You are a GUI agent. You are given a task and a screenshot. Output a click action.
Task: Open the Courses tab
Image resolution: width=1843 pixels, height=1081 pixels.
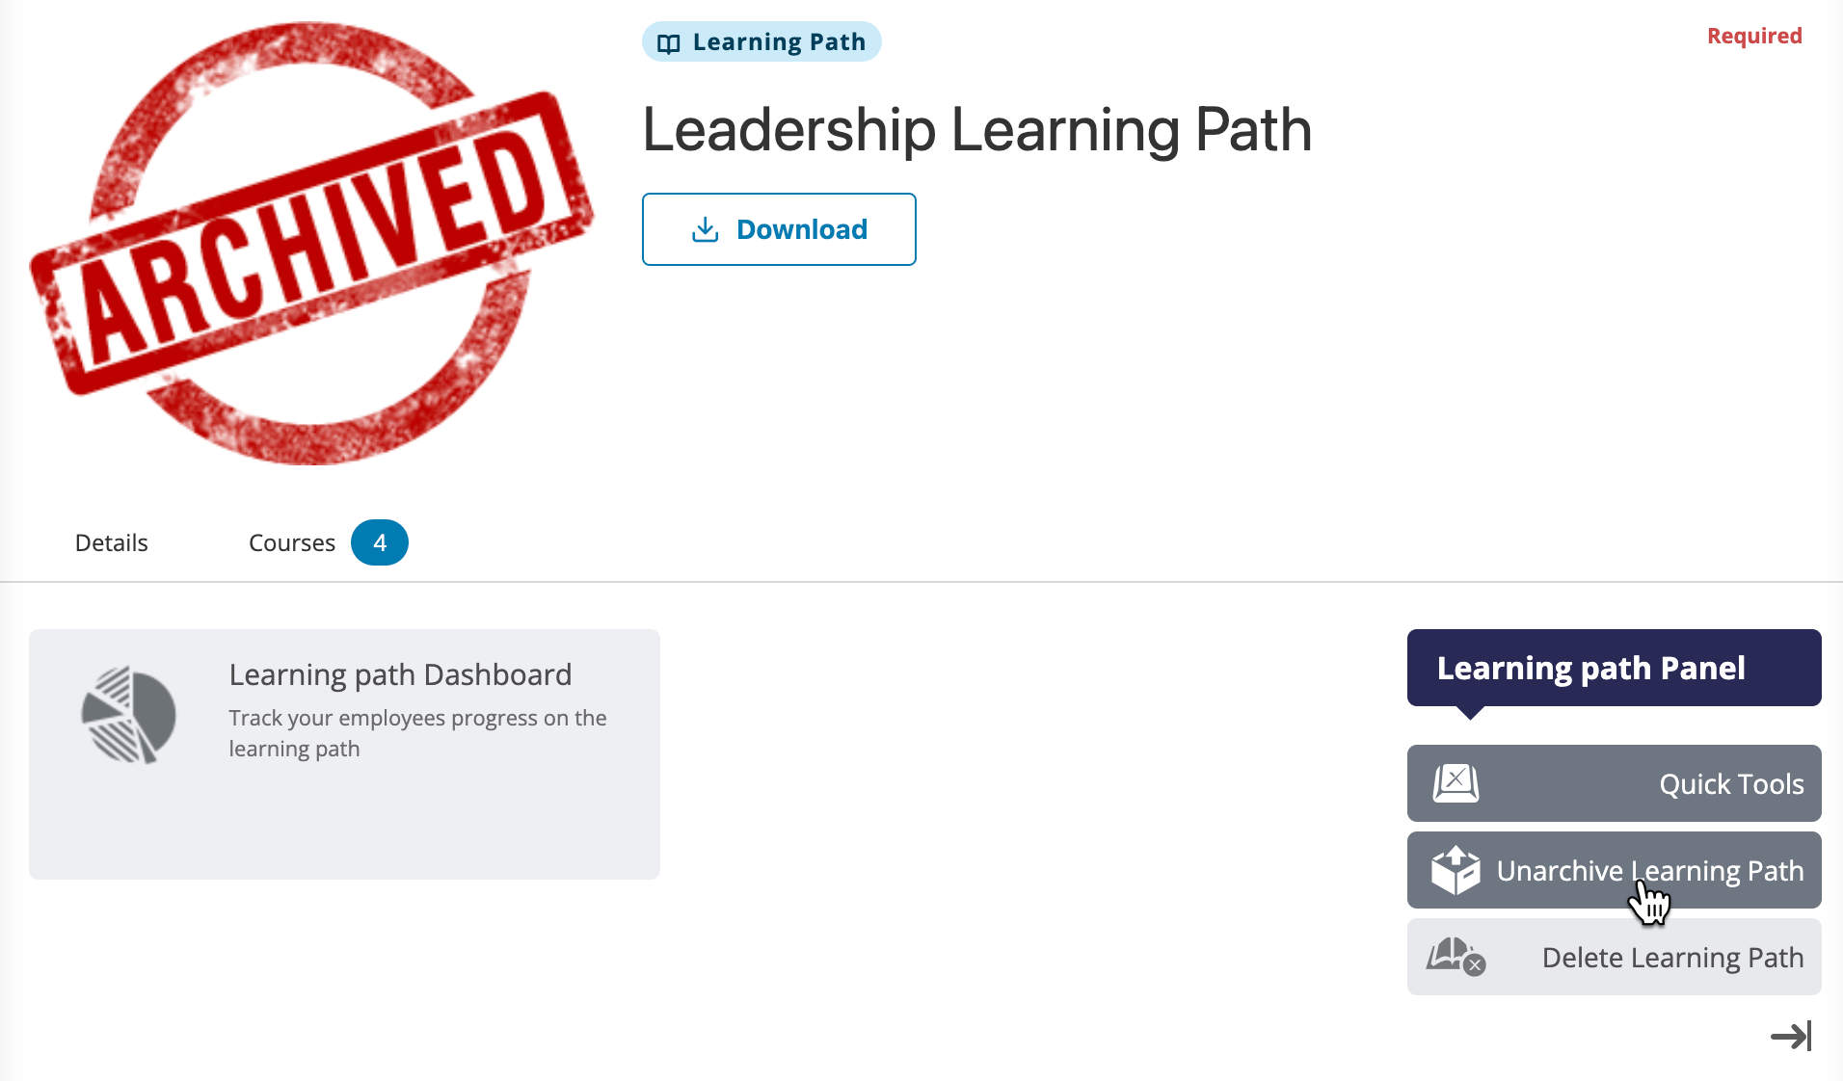pyautogui.click(x=291, y=542)
